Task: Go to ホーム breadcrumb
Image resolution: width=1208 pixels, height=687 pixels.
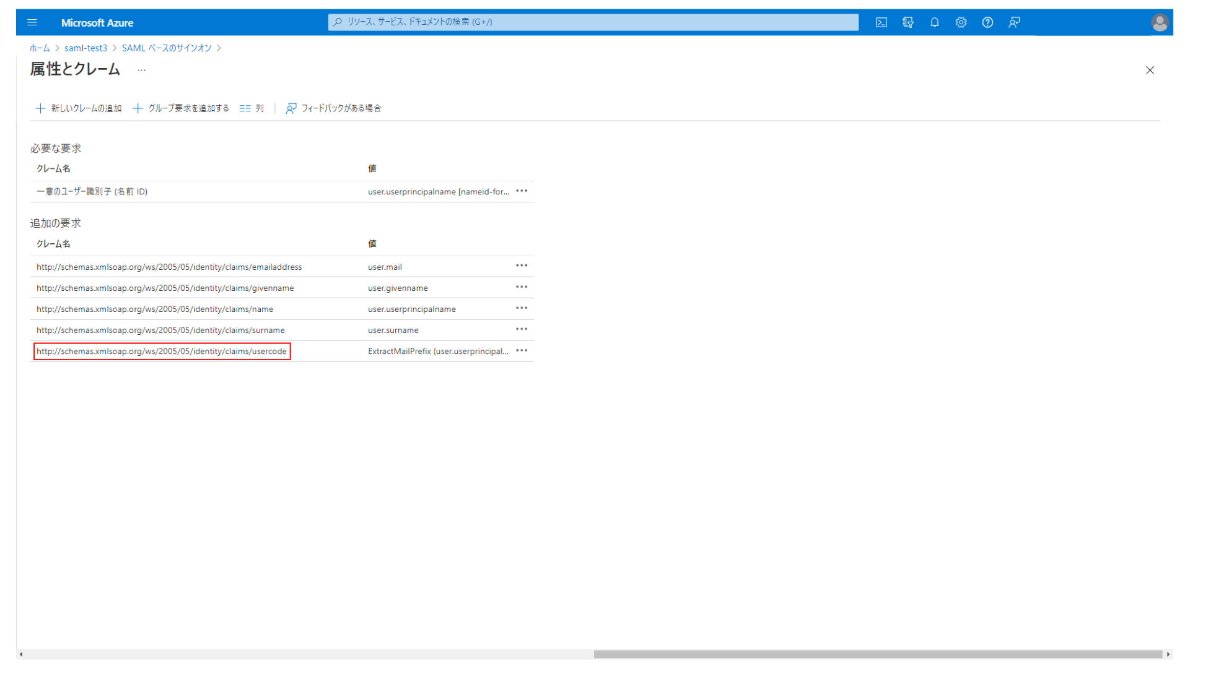Action: (40, 48)
